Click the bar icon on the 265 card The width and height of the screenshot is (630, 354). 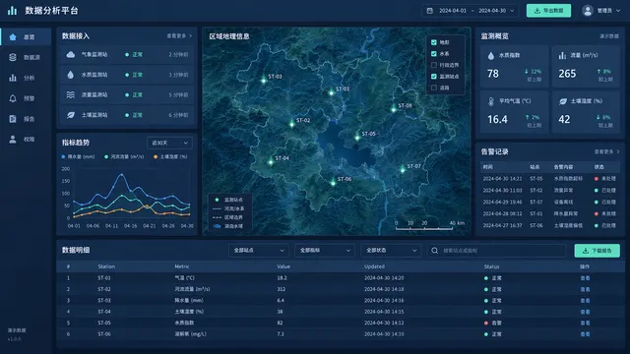(562, 55)
